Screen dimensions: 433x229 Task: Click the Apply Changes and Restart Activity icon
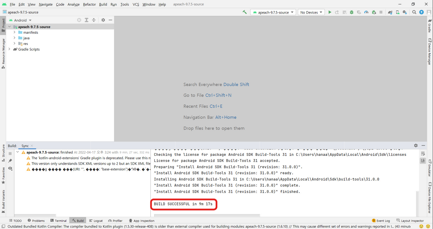click(x=337, y=12)
